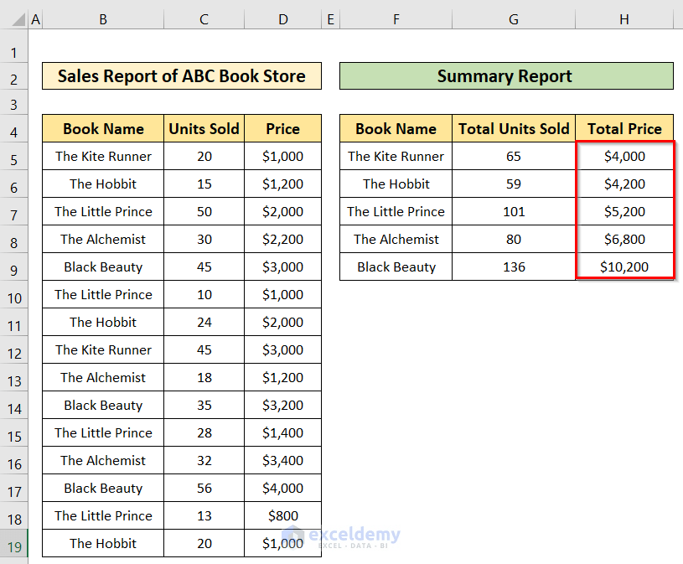Select the cell showing 136 total units
The image size is (683, 564).
(514, 266)
